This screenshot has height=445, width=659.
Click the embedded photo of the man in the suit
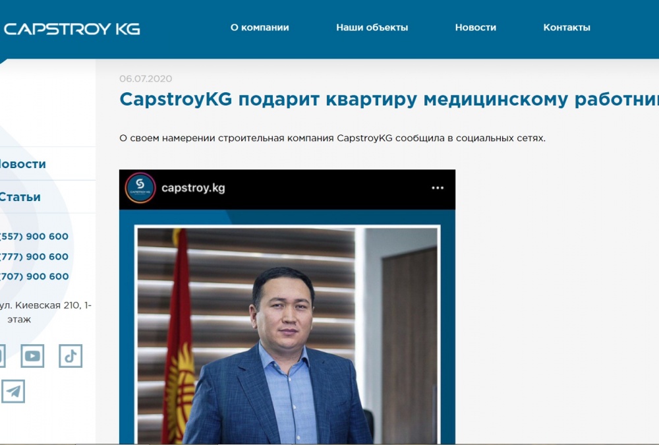pos(287,335)
